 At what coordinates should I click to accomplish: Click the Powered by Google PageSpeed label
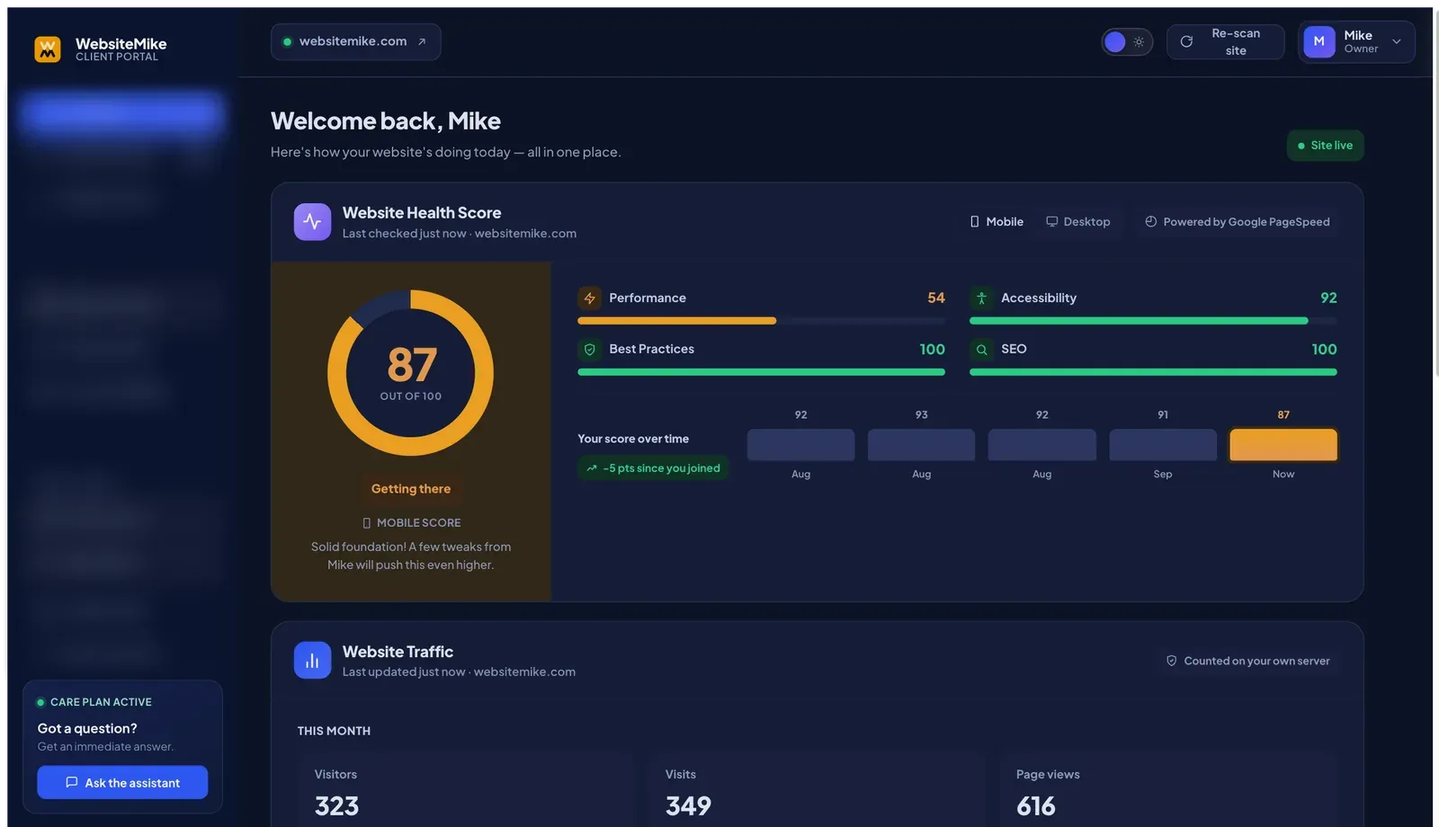[x=1237, y=222]
